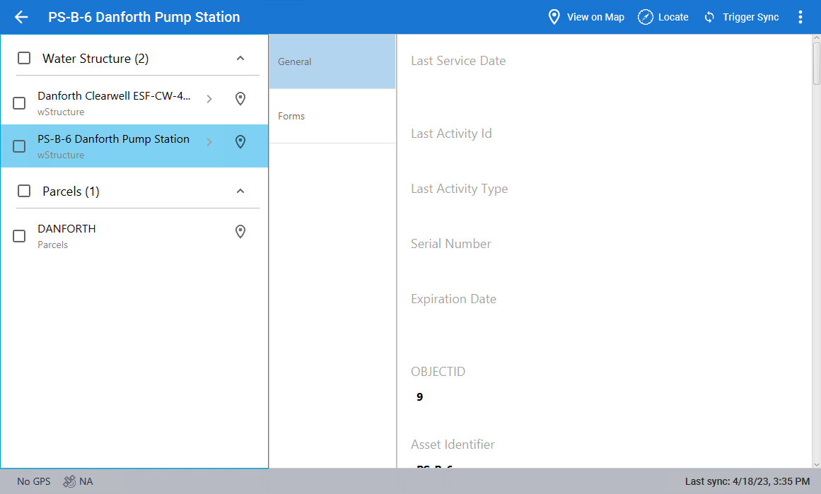This screenshot has height=494, width=821.
Task: Click map pin for DANFORTH parcel
Action: (240, 232)
